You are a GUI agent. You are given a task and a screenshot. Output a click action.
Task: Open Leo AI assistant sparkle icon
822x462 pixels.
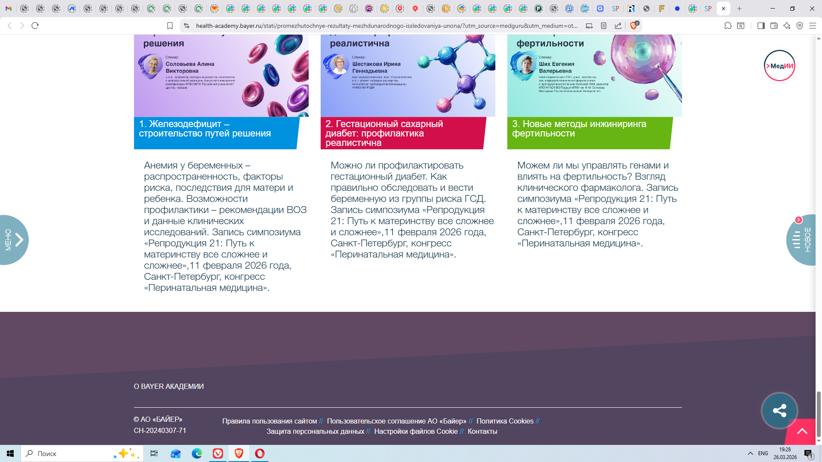(786, 26)
